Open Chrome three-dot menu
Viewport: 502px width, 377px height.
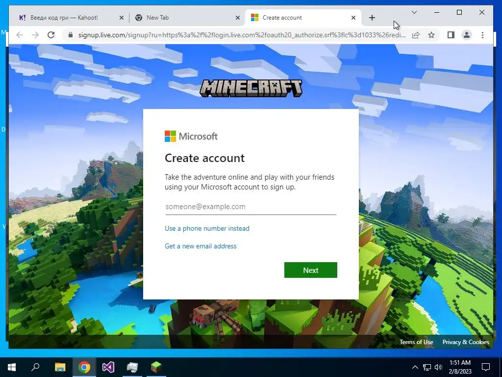point(482,35)
